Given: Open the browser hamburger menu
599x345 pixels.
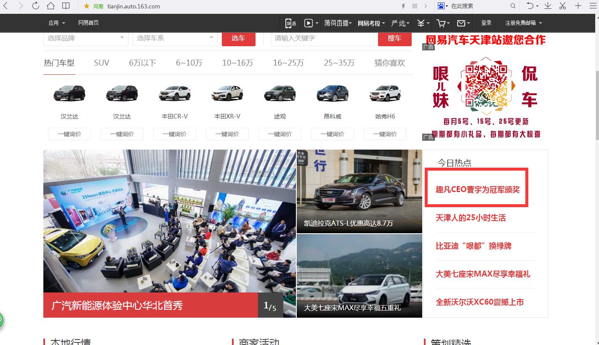Looking at the screenshot, I should (594, 6).
